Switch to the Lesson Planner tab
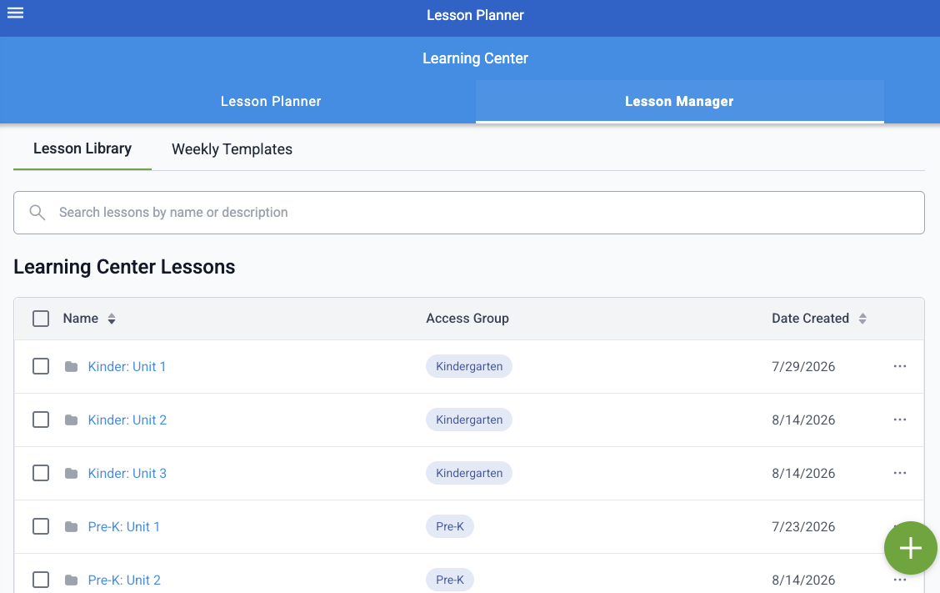The image size is (940, 593). coord(271,102)
